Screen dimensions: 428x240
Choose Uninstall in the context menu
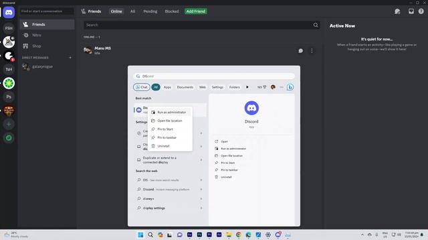tap(170, 146)
